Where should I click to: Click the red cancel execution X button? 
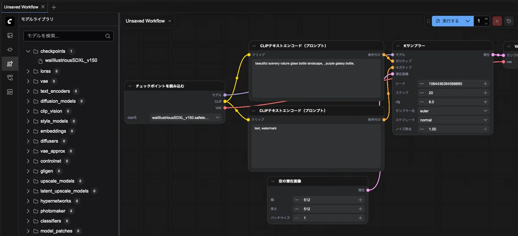tap(497, 21)
